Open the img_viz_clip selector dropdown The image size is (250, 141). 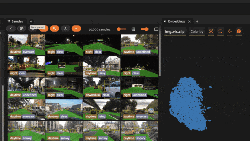pyautogui.click(x=175, y=32)
